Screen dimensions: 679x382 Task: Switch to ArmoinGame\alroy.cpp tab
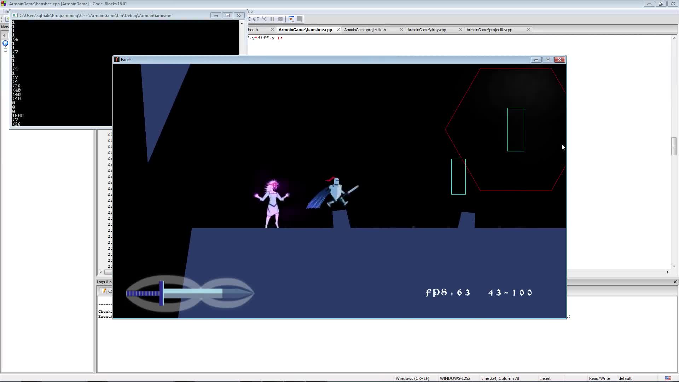click(x=426, y=30)
